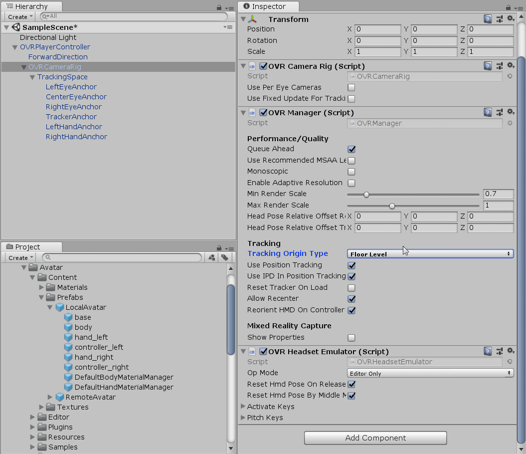The height and width of the screenshot is (454, 526).
Task: Open Transform component gear settings menu
Action: tap(511, 18)
